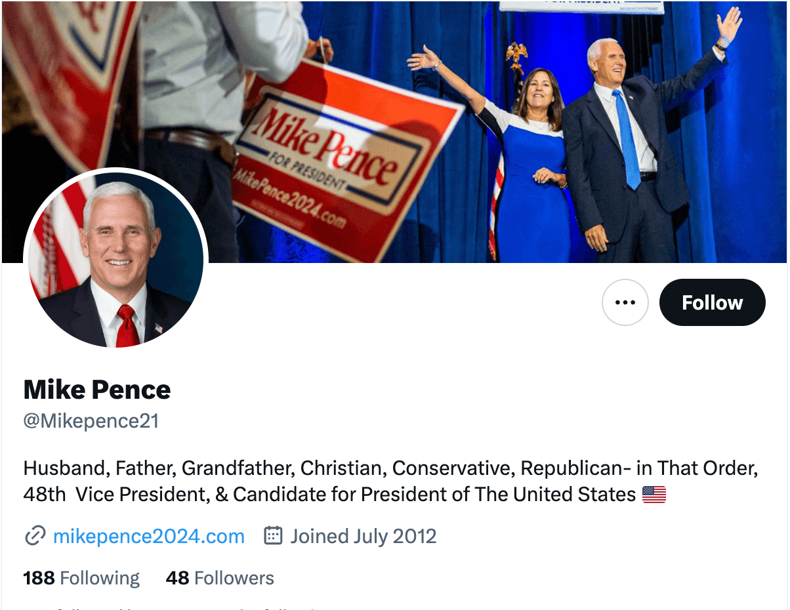The height and width of the screenshot is (610, 790).
Task: Click the Joined July 2012 text
Action: pyautogui.click(x=363, y=536)
